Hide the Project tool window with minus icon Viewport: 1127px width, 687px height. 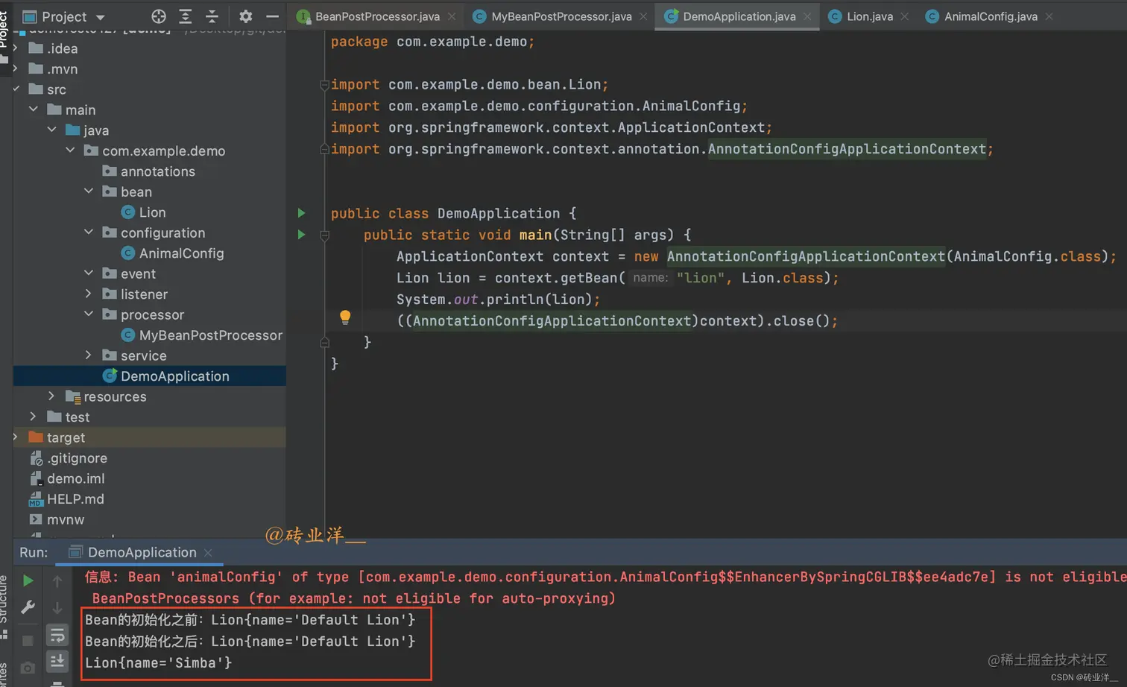click(x=272, y=16)
